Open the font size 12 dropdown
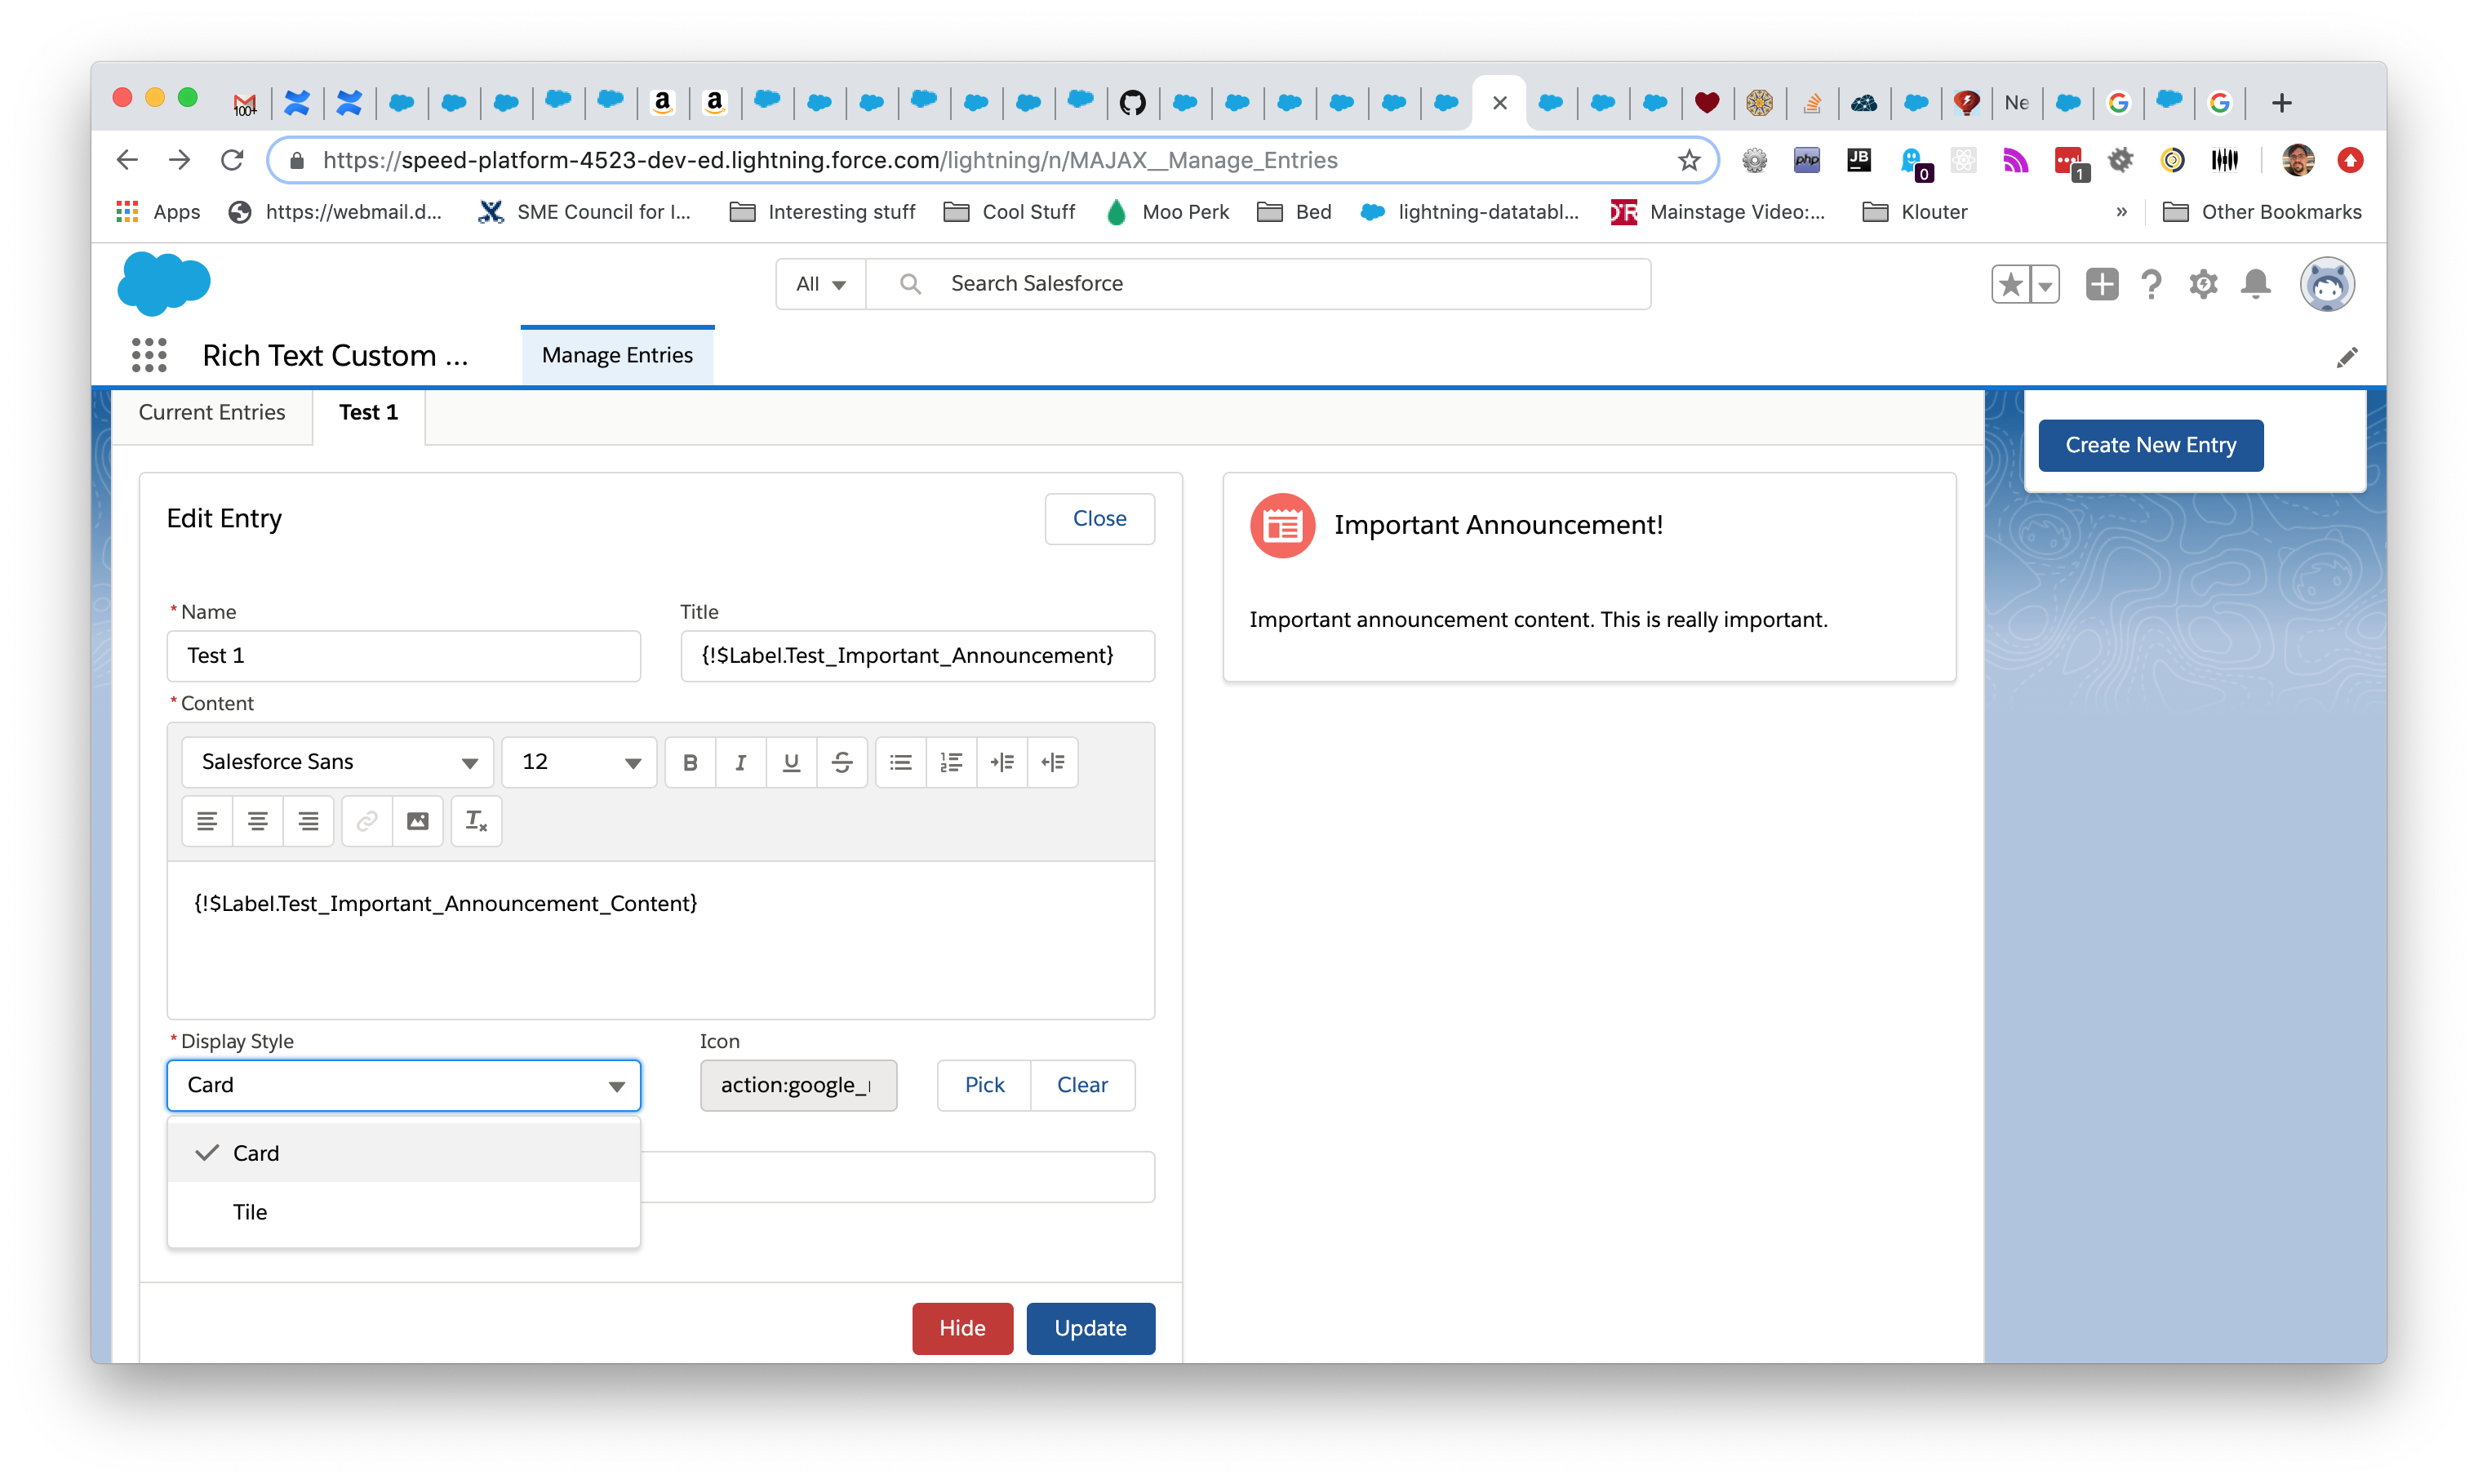 point(579,762)
